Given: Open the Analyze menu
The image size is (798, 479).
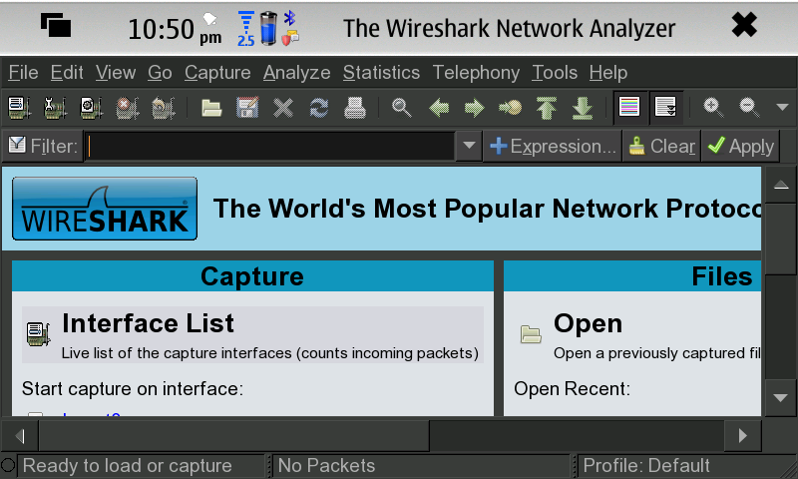Looking at the screenshot, I should (x=296, y=73).
